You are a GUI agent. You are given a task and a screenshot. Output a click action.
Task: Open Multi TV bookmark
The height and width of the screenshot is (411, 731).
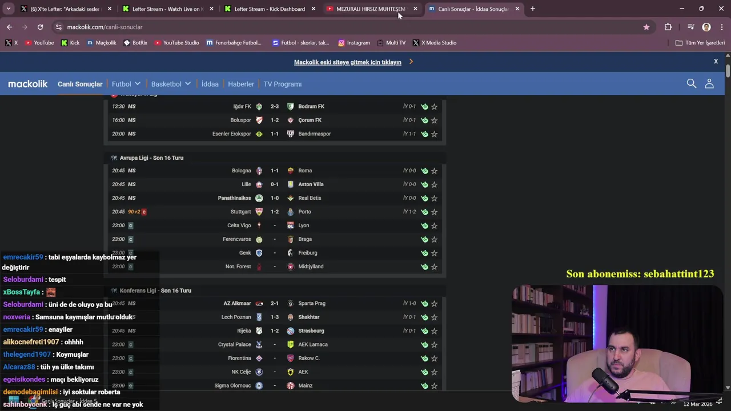tap(391, 43)
